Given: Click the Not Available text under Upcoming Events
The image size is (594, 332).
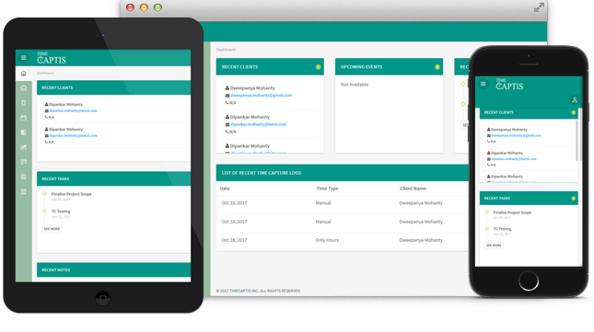Looking at the screenshot, I should coord(355,85).
